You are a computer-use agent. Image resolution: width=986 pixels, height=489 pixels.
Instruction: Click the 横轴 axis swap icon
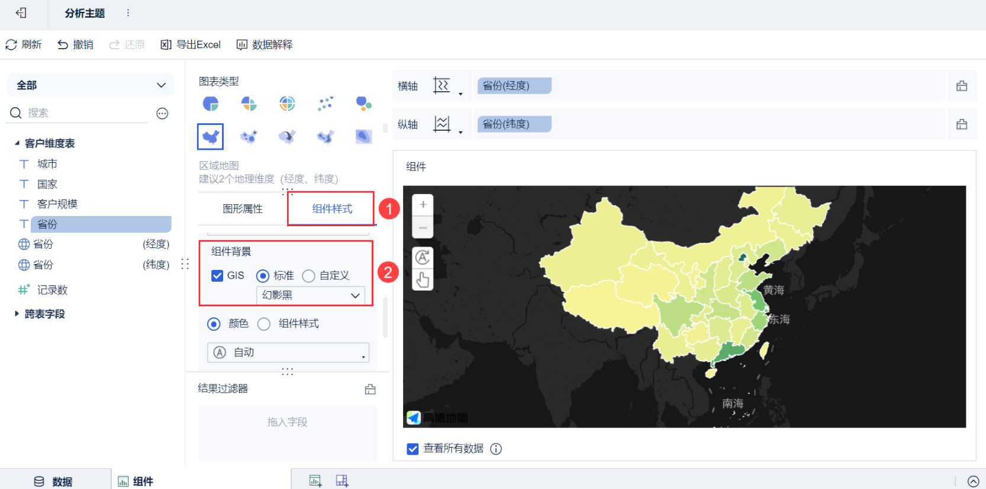pyautogui.click(x=442, y=86)
